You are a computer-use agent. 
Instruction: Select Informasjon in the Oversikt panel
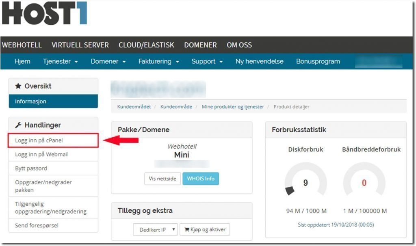coord(53,101)
